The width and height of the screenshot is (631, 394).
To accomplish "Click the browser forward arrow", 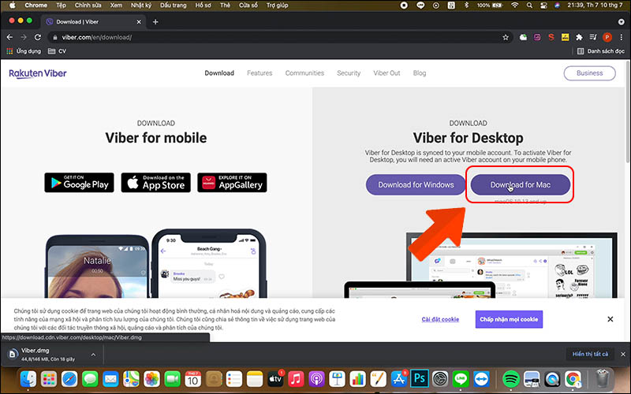I will click(x=24, y=37).
